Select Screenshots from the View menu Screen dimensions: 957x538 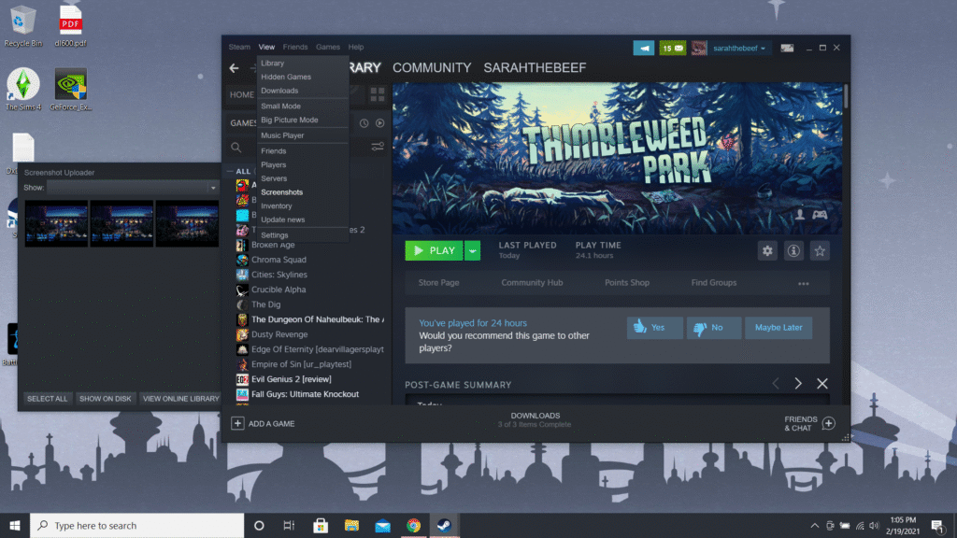point(281,192)
